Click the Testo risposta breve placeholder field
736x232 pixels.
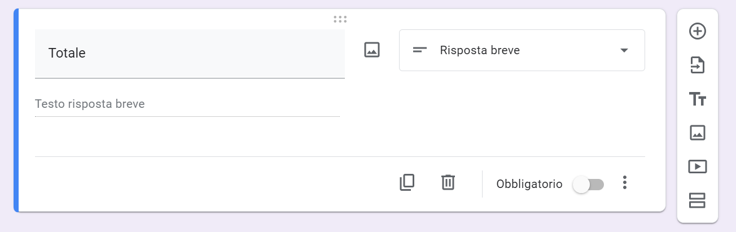coord(187,104)
